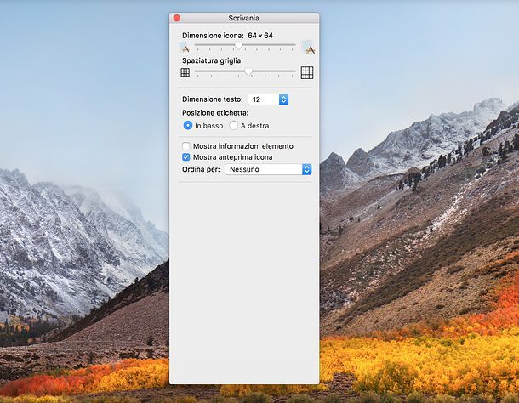This screenshot has height=403, width=519.
Task: Enable 'Mostra informazioni elemento' checkbox
Action: point(186,146)
